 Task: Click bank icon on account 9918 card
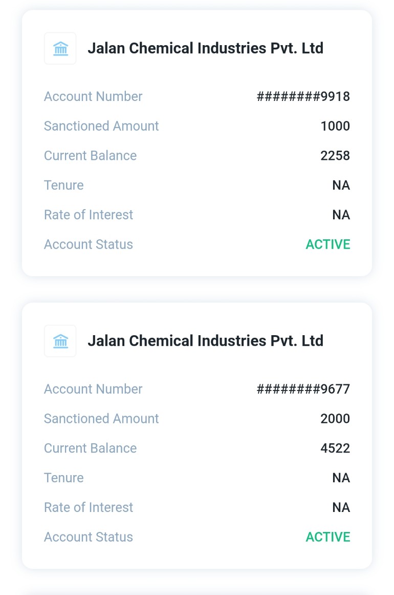coord(60,49)
